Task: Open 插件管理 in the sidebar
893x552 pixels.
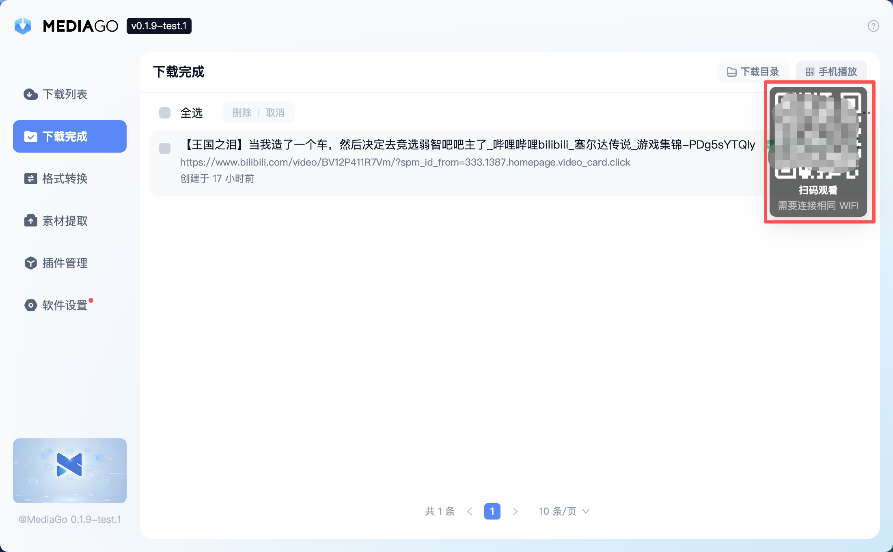Action: 65,263
